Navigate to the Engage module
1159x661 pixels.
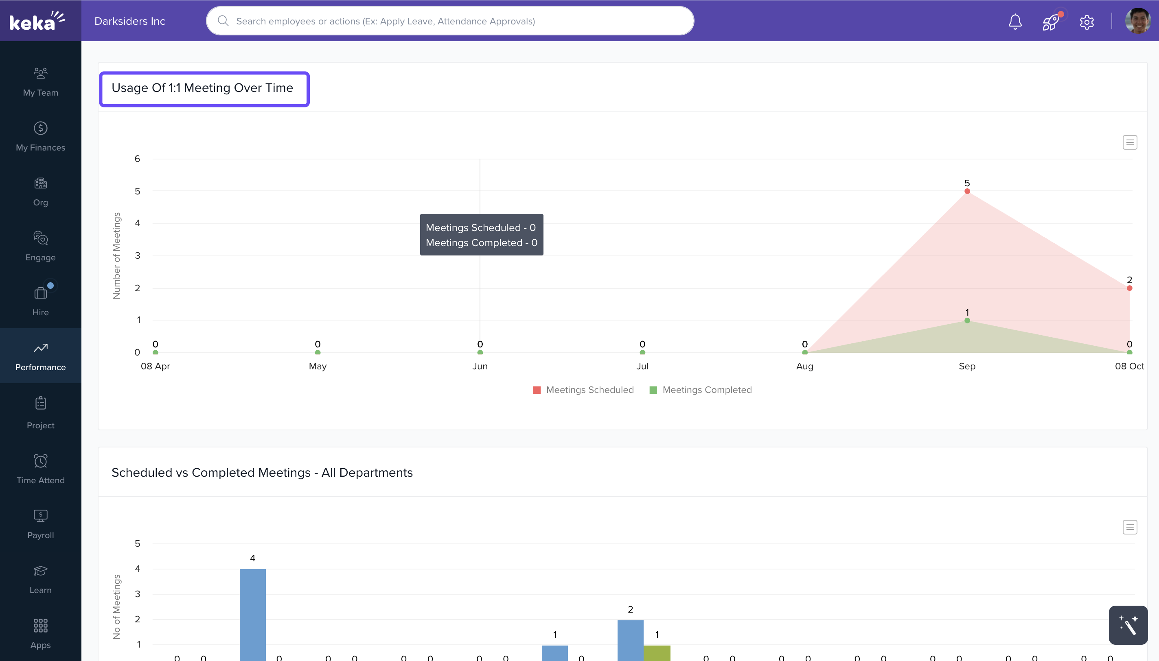pos(40,247)
